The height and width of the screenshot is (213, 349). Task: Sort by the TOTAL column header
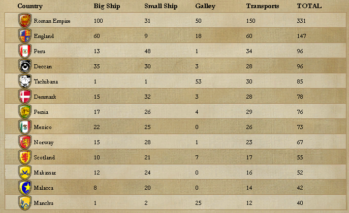(309, 6)
